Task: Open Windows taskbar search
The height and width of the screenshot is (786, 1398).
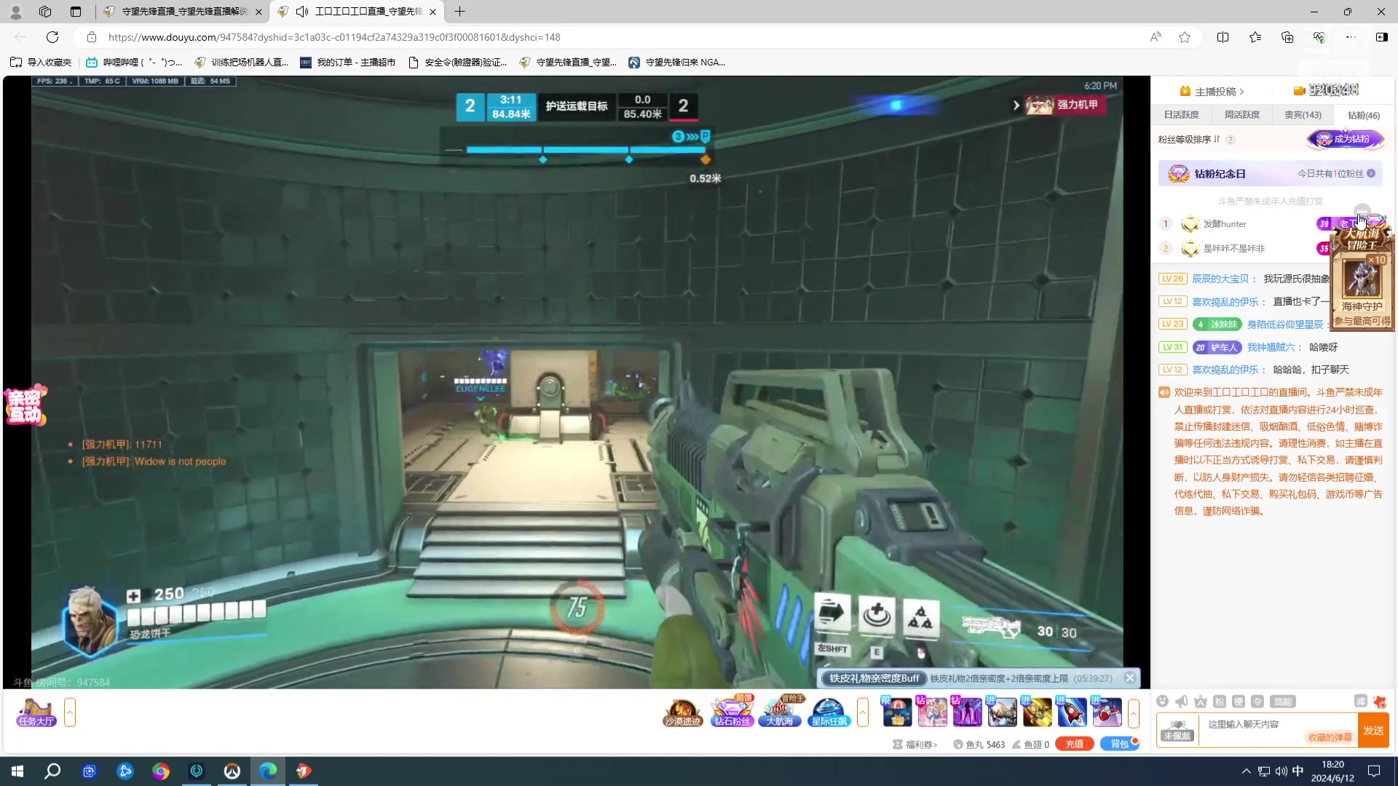Action: point(52,771)
